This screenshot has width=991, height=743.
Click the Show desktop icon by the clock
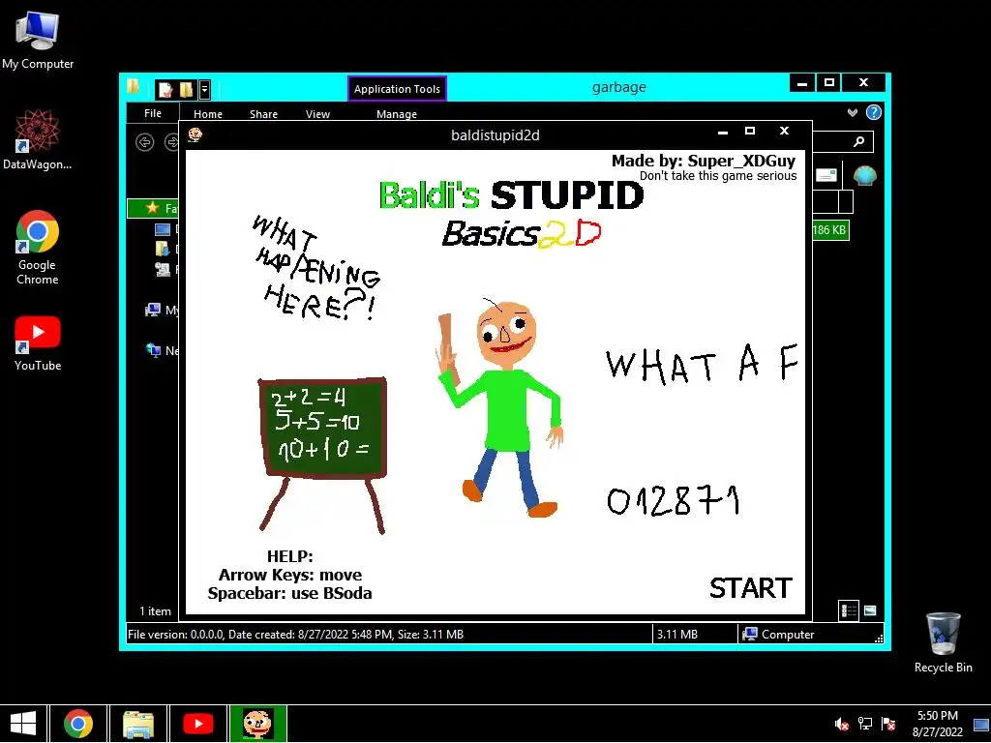[x=981, y=724]
